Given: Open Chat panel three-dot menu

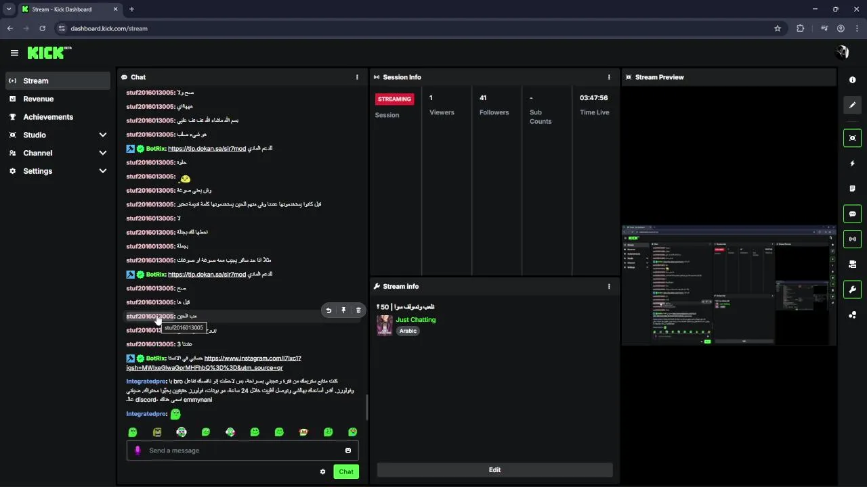Looking at the screenshot, I should point(357,77).
